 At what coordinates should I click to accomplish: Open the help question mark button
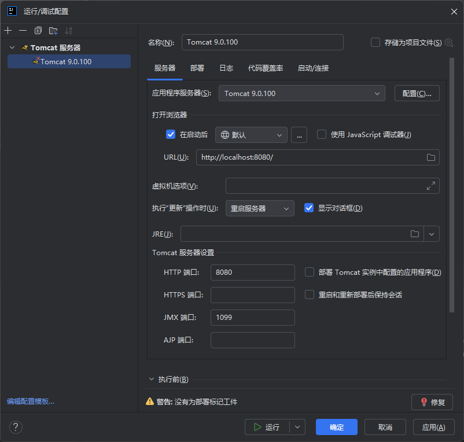pos(16,427)
